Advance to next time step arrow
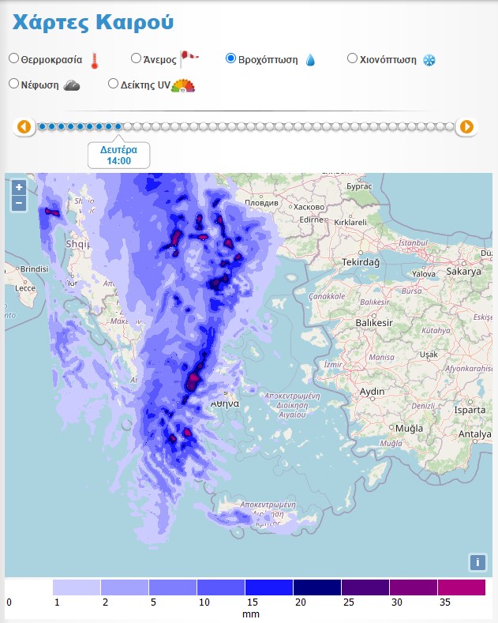This screenshot has width=498, height=623. 466,126
